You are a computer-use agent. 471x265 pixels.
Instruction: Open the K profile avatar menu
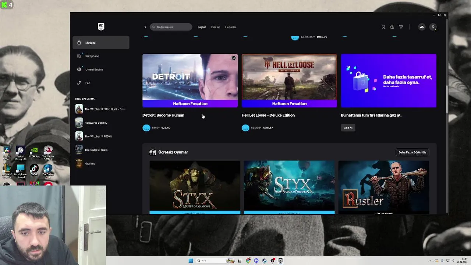(433, 27)
